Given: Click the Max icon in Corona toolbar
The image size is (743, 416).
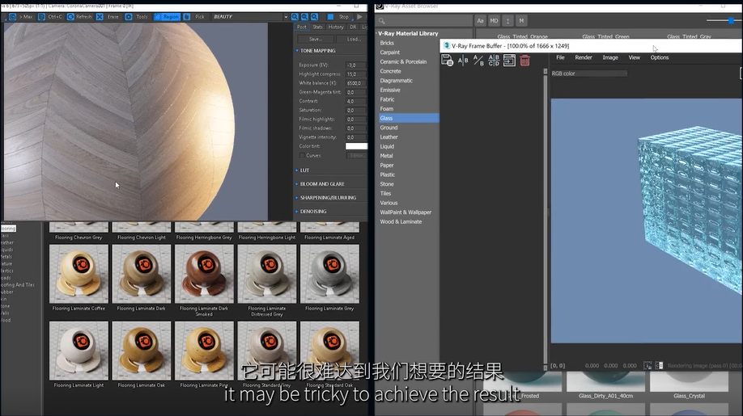Looking at the screenshot, I should tap(12, 16).
